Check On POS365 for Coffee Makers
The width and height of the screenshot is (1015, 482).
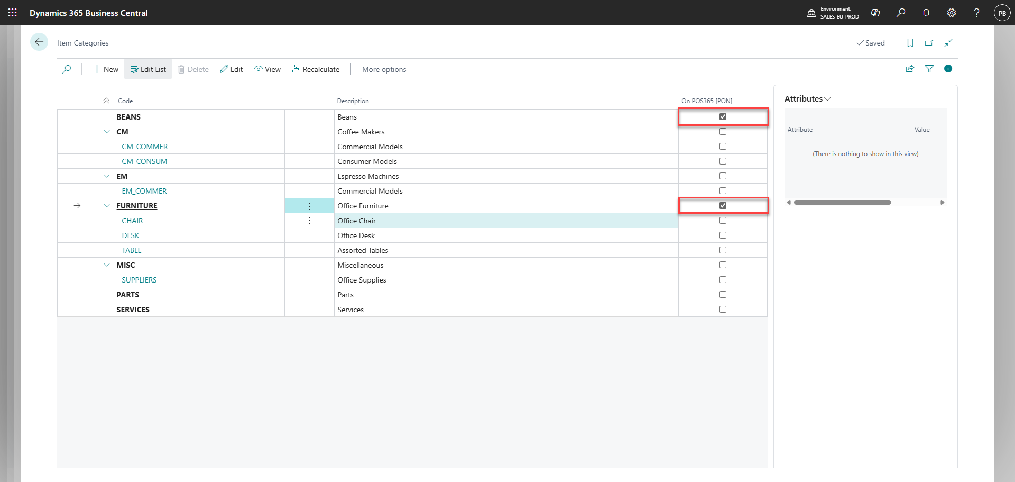723,132
